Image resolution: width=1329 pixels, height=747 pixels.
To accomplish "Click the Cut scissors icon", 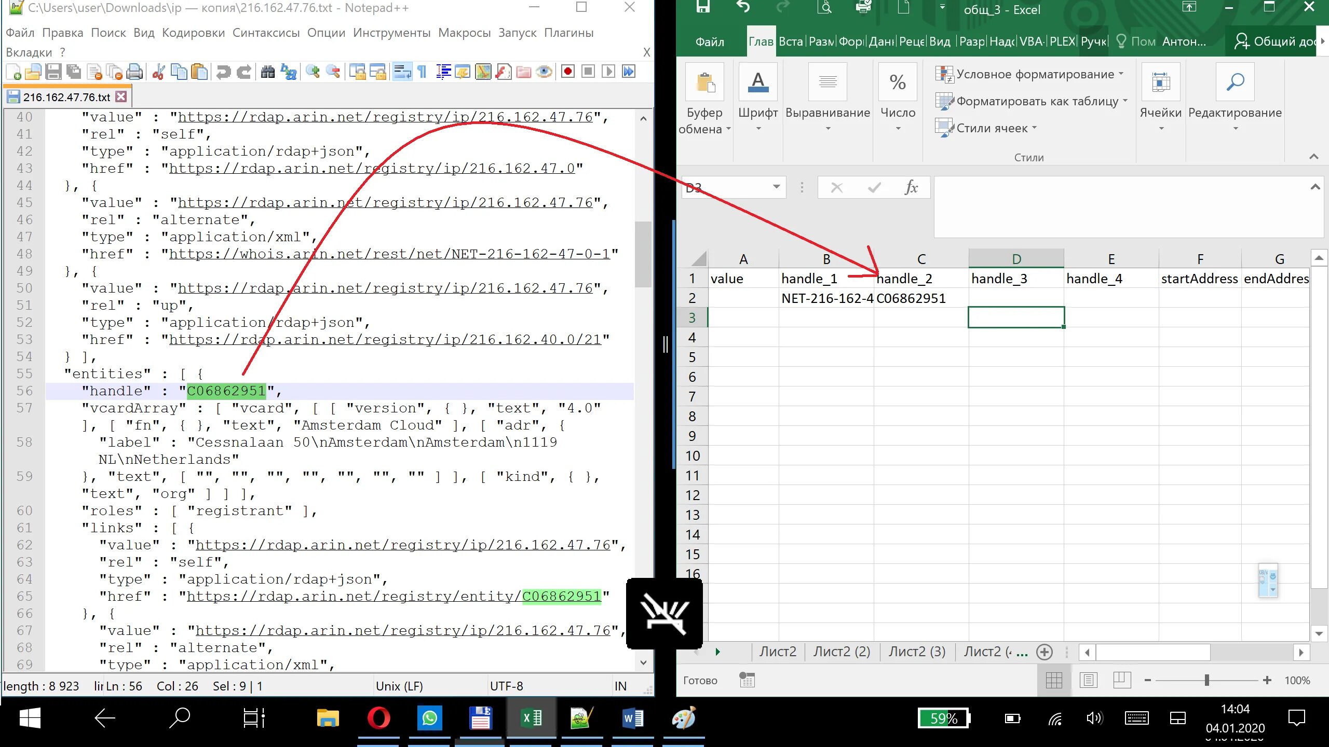I will (159, 72).
